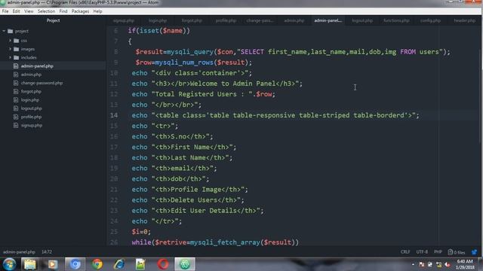Viewport: 483px width, 271px height.
Task: Click the forgot.php file icon in the tree
Action: point(16,91)
